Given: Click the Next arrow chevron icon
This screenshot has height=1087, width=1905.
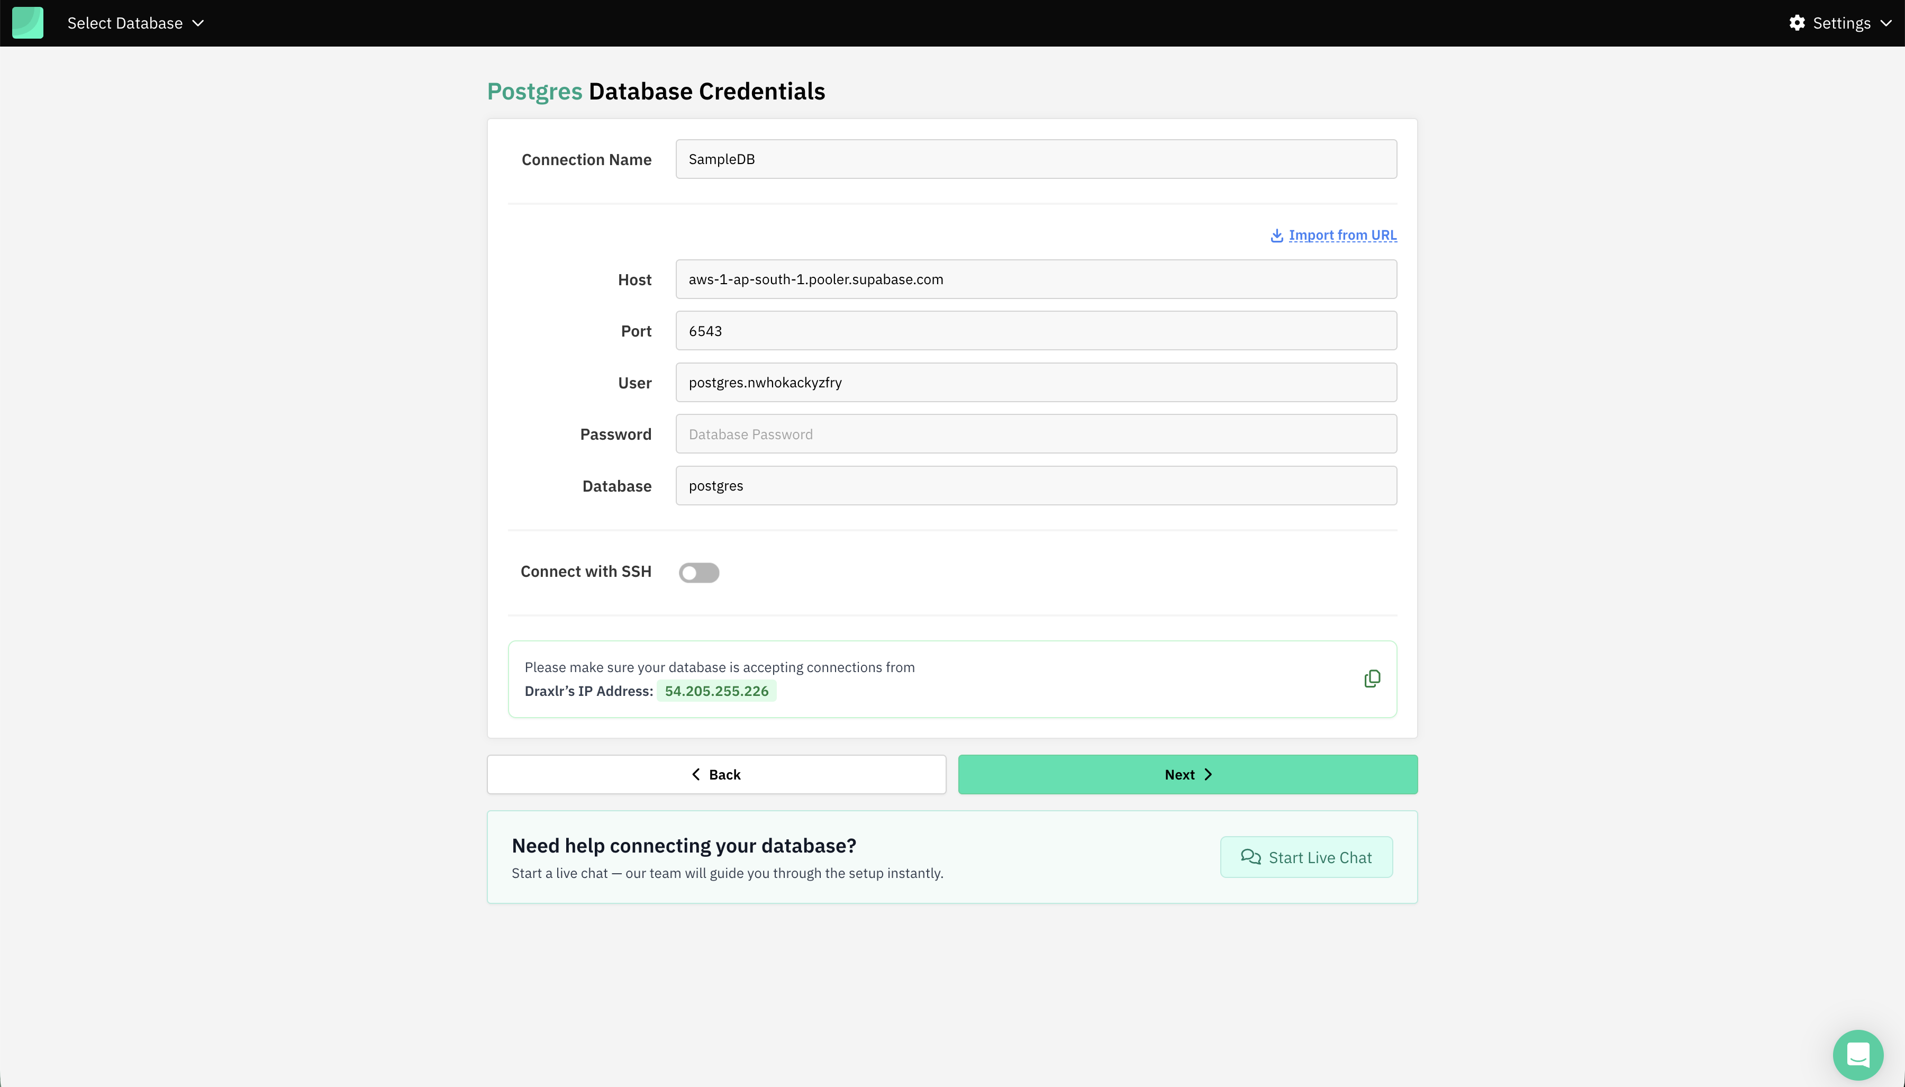Looking at the screenshot, I should (x=1209, y=774).
